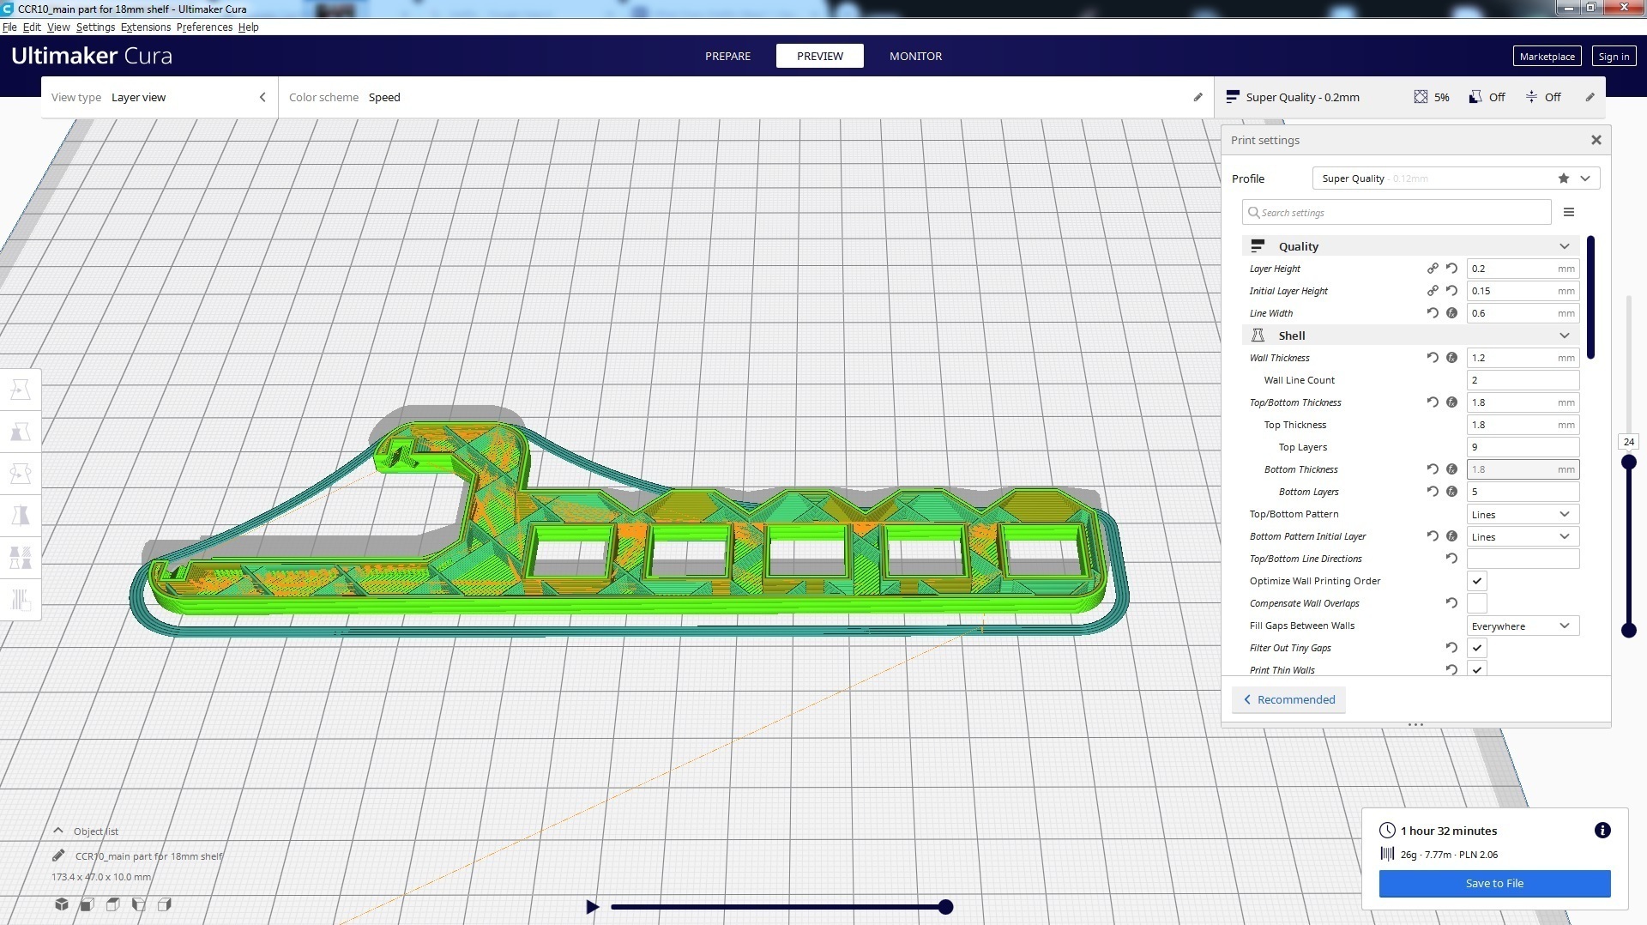Screen dimensions: 1647x925
Task: Click the Sign in button
Action: click(1614, 57)
